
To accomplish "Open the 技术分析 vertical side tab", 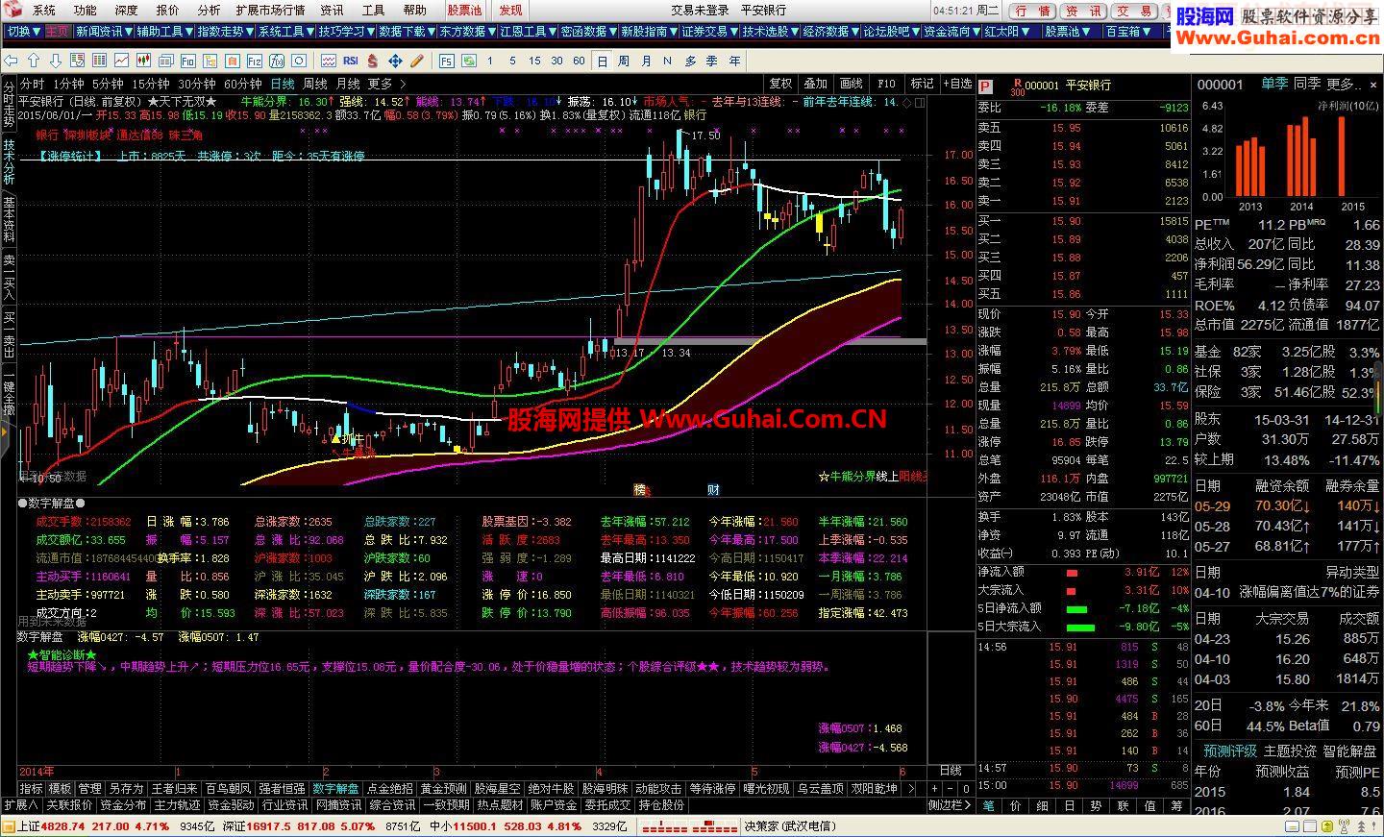I will 9,161.
